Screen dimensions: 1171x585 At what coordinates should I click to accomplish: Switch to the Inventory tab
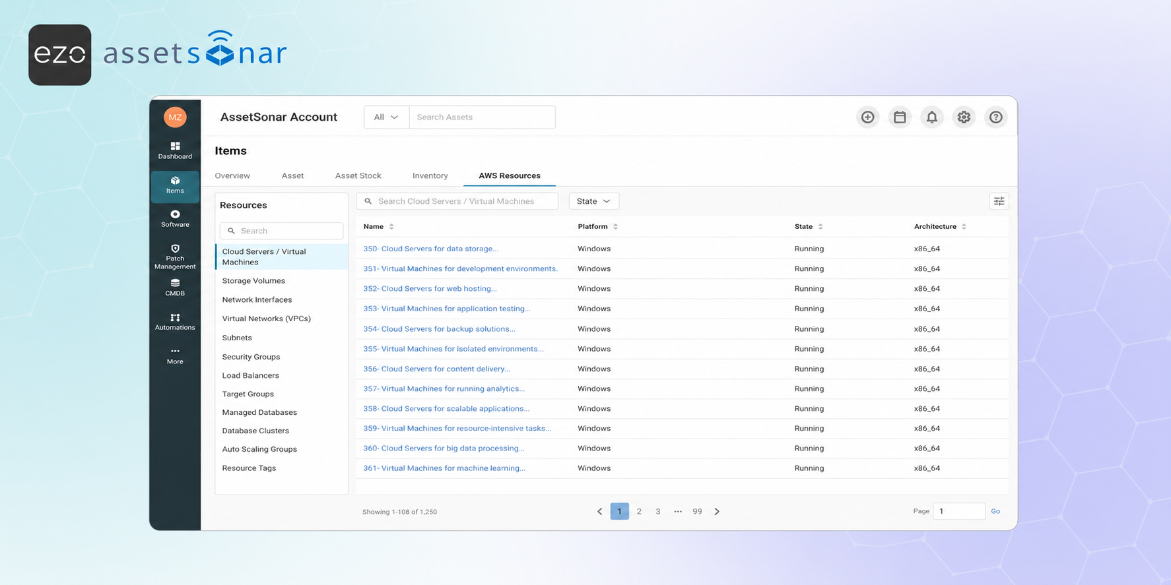(430, 175)
